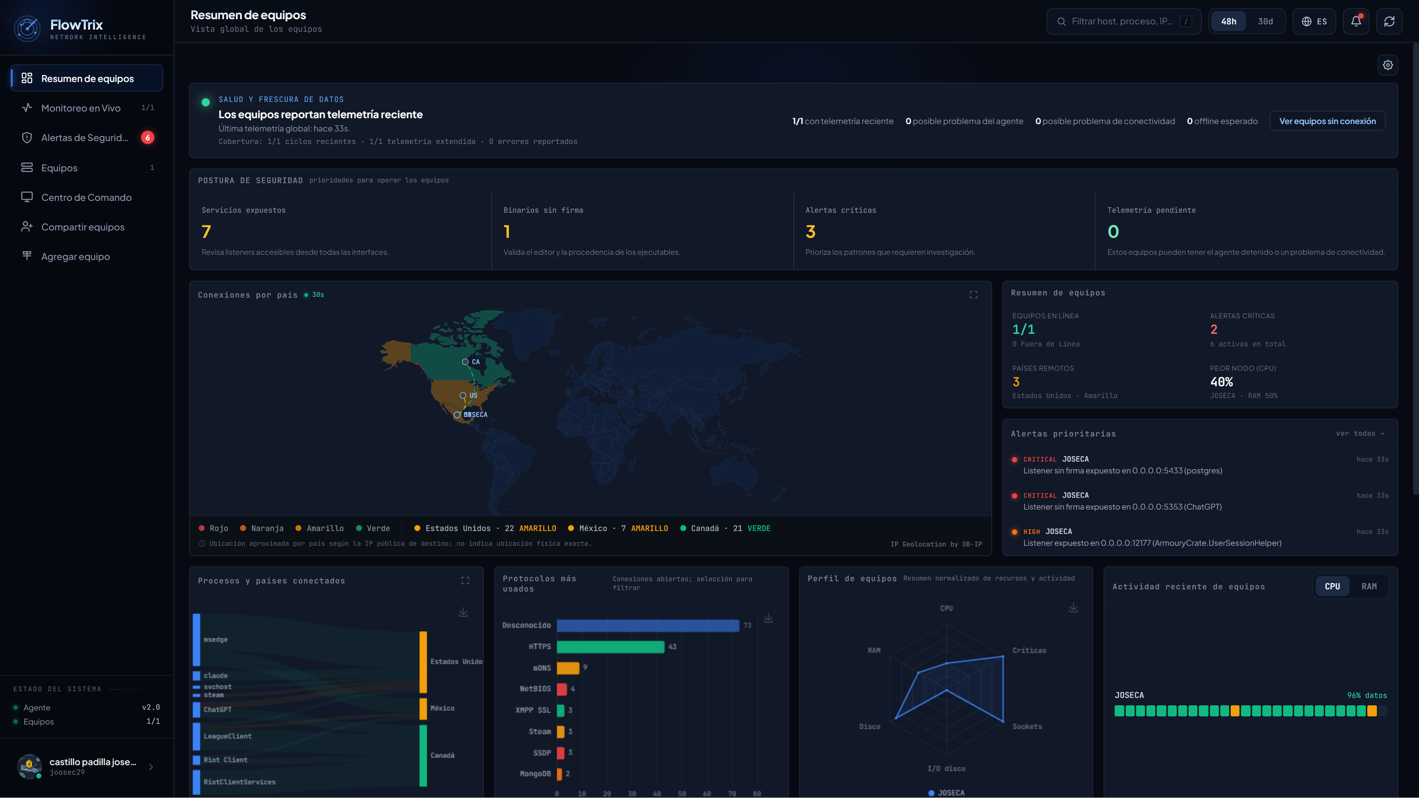The image size is (1419, 798).
Task: Download the Procesos y países sankey chart
Action: click(x=463, y=612)
